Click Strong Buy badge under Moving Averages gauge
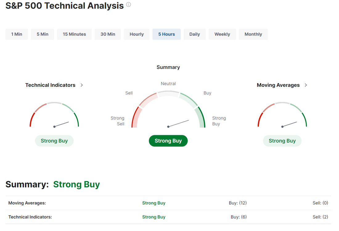This screenshot has width=339, height=231. point(282,141)
